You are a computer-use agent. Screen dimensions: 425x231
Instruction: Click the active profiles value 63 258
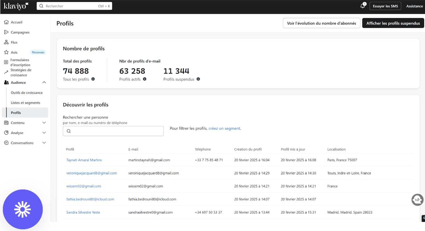(x=132, y=71)
